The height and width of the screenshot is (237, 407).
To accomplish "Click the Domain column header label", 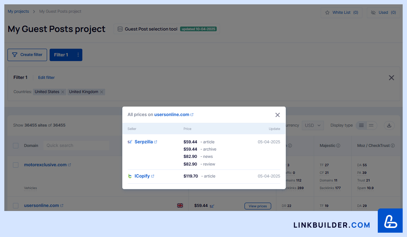I will 31,146.
